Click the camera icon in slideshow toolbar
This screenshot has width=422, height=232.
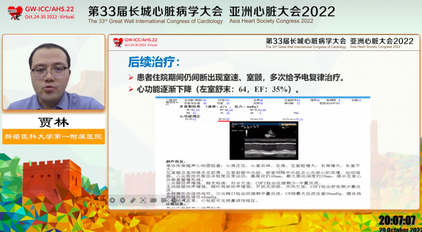(154, 200)
